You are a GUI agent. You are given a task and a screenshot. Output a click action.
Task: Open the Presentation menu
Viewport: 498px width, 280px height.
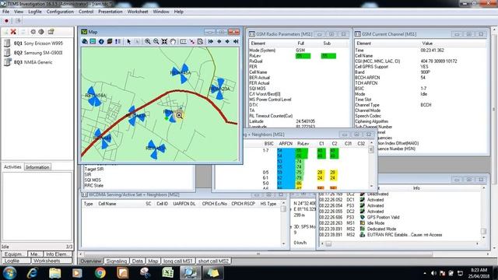[110, 12]
